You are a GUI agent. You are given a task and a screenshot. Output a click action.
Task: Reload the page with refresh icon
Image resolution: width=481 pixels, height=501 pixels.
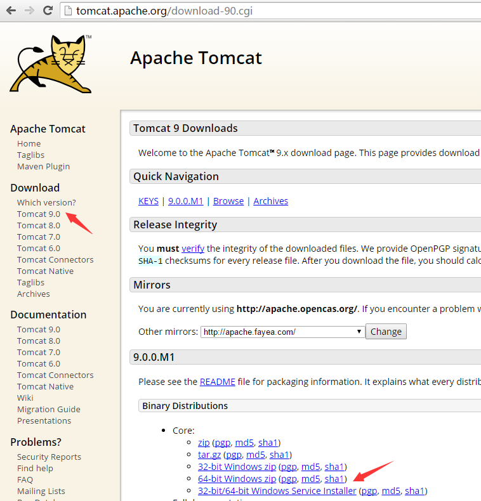coord(48,11)
